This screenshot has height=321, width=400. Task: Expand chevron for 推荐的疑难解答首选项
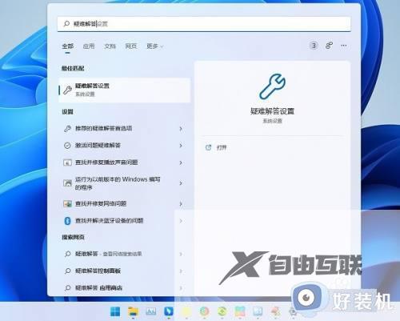[x=181, y=129]
